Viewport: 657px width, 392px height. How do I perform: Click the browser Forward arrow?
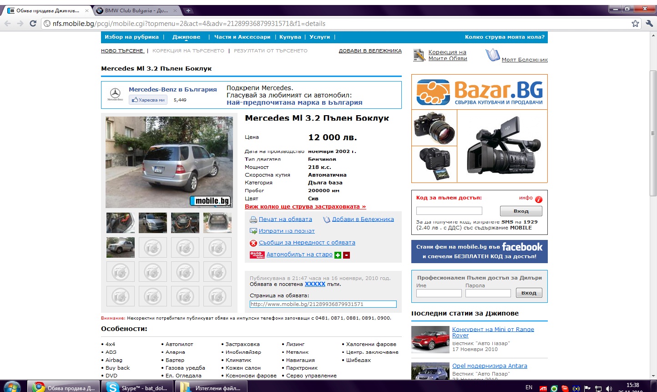pos(20,24)
